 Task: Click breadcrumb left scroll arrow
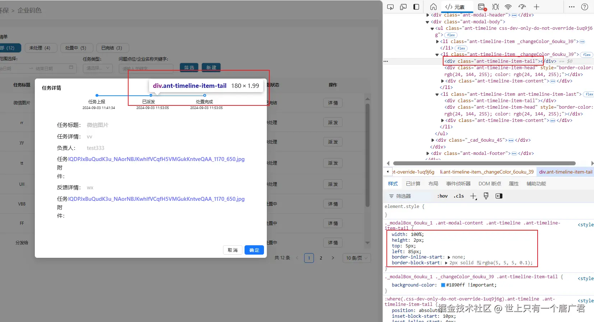point(388,172)
